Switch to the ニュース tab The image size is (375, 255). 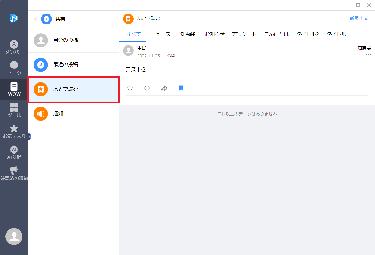pyautogui.click(x=161, y=34)
